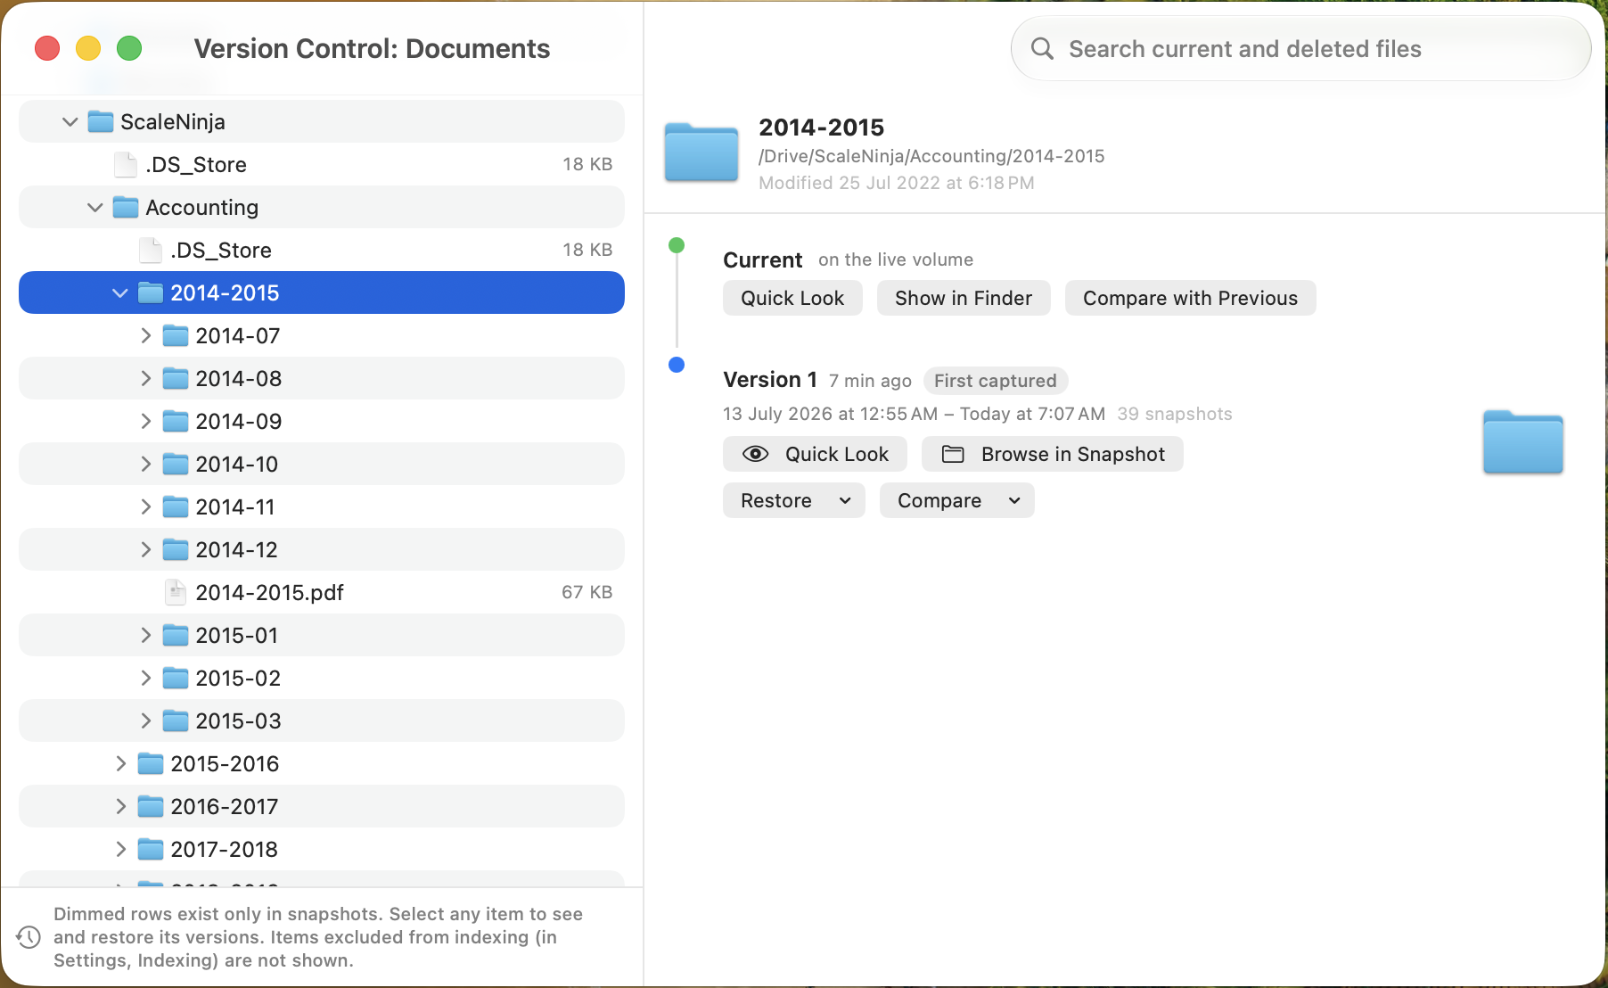Click the 2015-2016 folder icon
This screenshot has height=988, width=1608.
tap(151, 763)
